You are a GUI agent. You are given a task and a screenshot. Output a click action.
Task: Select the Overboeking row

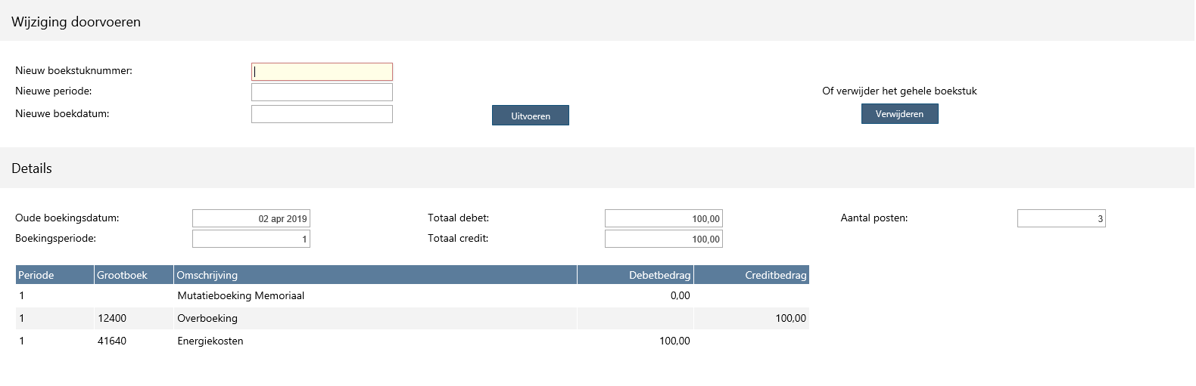413,318
